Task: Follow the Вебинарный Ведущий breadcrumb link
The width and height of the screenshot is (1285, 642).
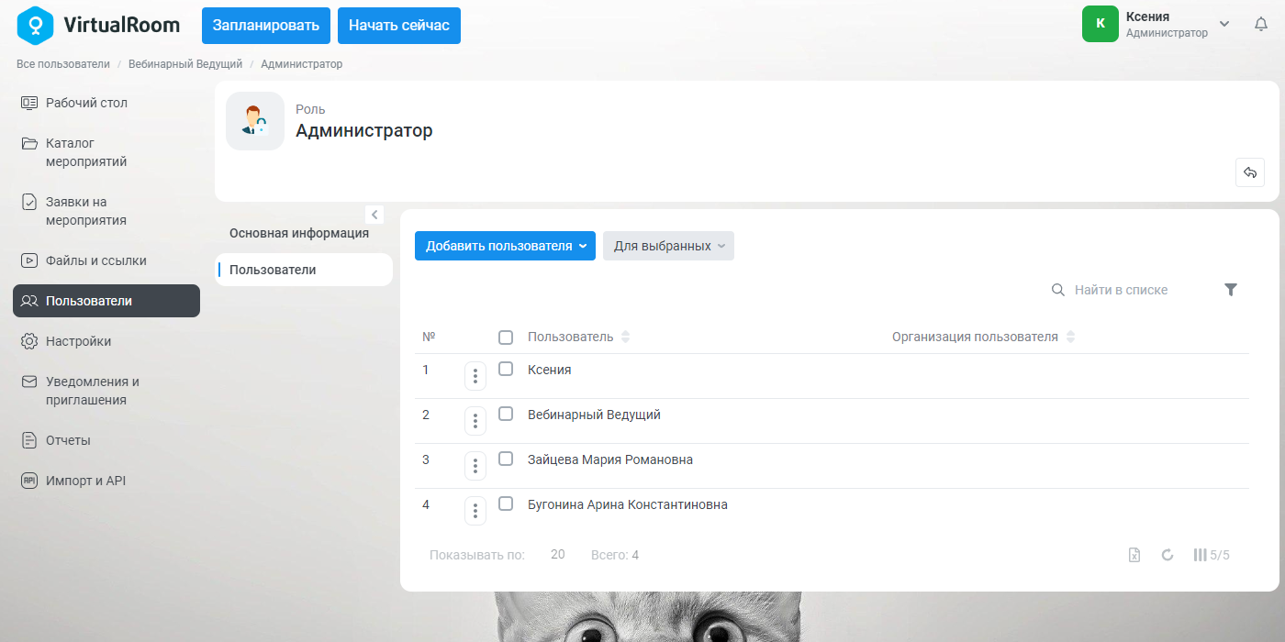Action: (185, 64)
